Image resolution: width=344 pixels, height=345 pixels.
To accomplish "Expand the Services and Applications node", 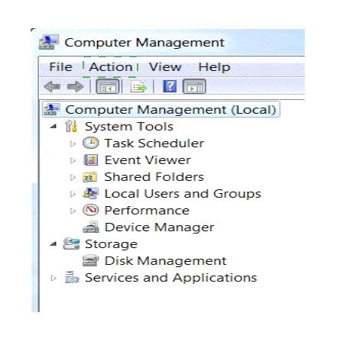I will 54,278.
